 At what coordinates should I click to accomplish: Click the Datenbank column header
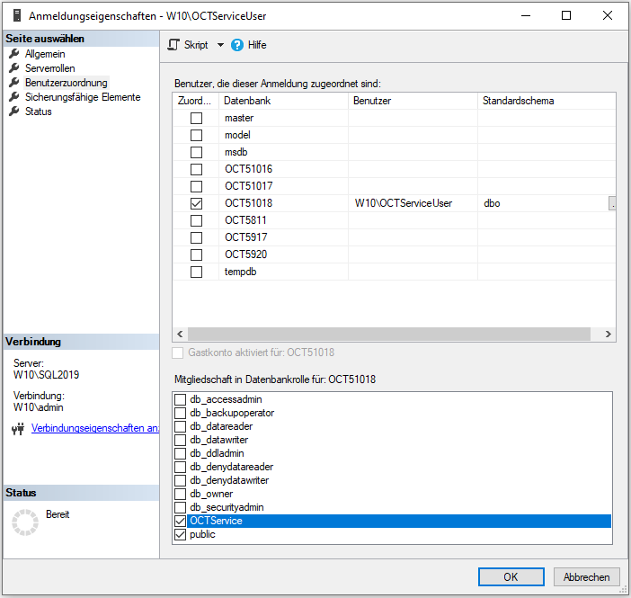pyautogui.click(x=247, y=101)
